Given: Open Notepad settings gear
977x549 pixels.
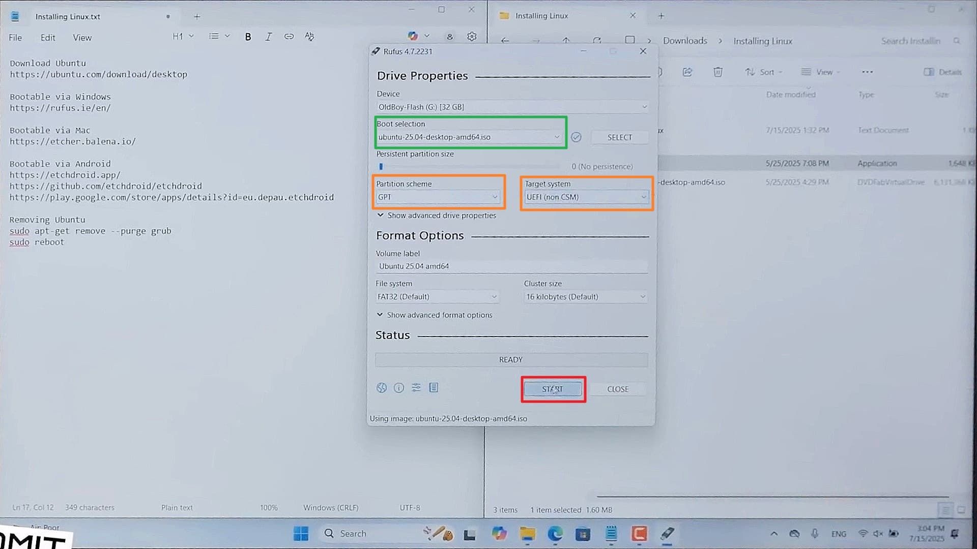Looking at the screenshot, I should [x=472, y=37].
